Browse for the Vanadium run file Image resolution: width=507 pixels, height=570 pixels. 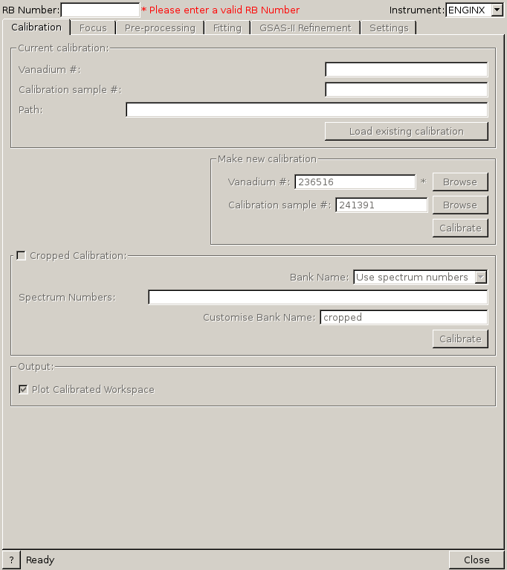(x=459, y=182)
